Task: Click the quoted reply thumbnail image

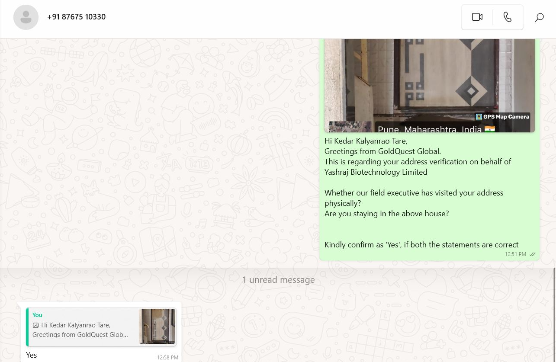Action: point(157,326)
